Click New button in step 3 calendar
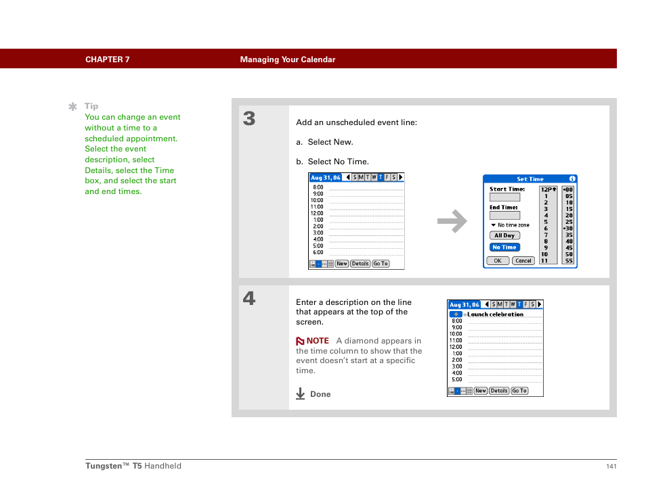Screen dimensions: 646x499 (x=342, y=264)
